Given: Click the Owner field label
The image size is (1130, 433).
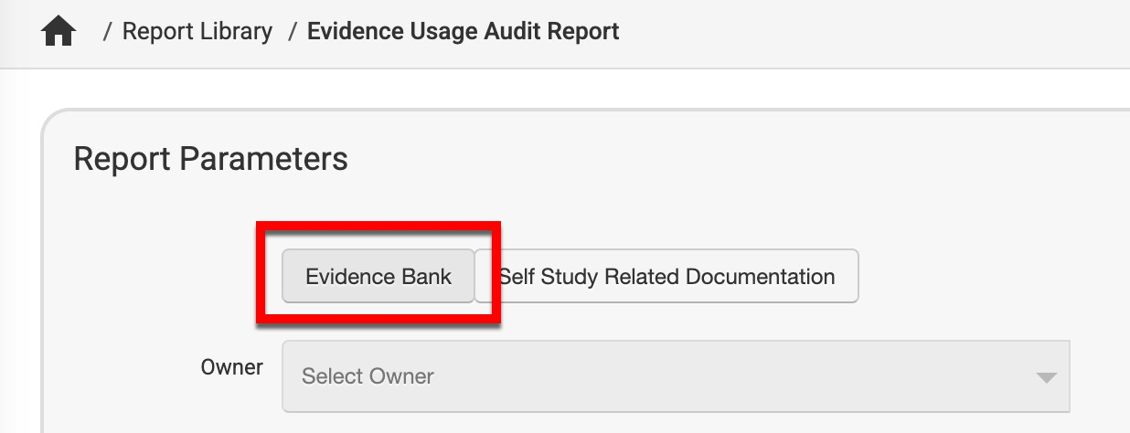Looking at the screenshot, I should (231, 367).
